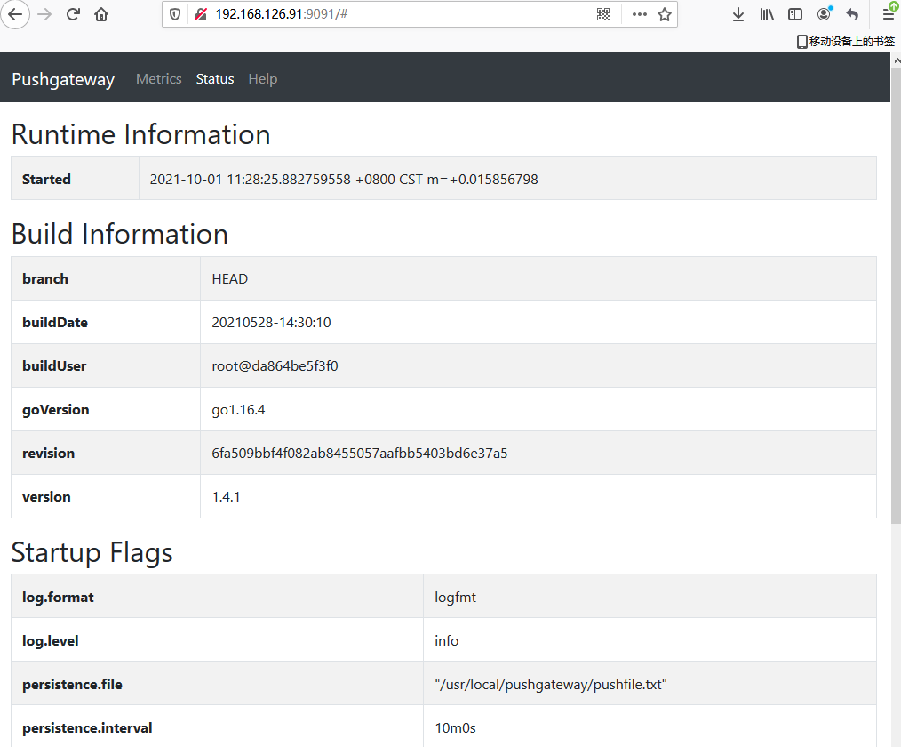Click the Pushgateway brand link
Screen dimensions: 901x747
[62, 79]
